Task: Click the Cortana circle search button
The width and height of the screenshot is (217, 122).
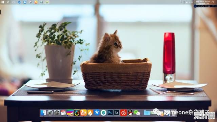Action: pyautogui.click(x=8, y=2)
